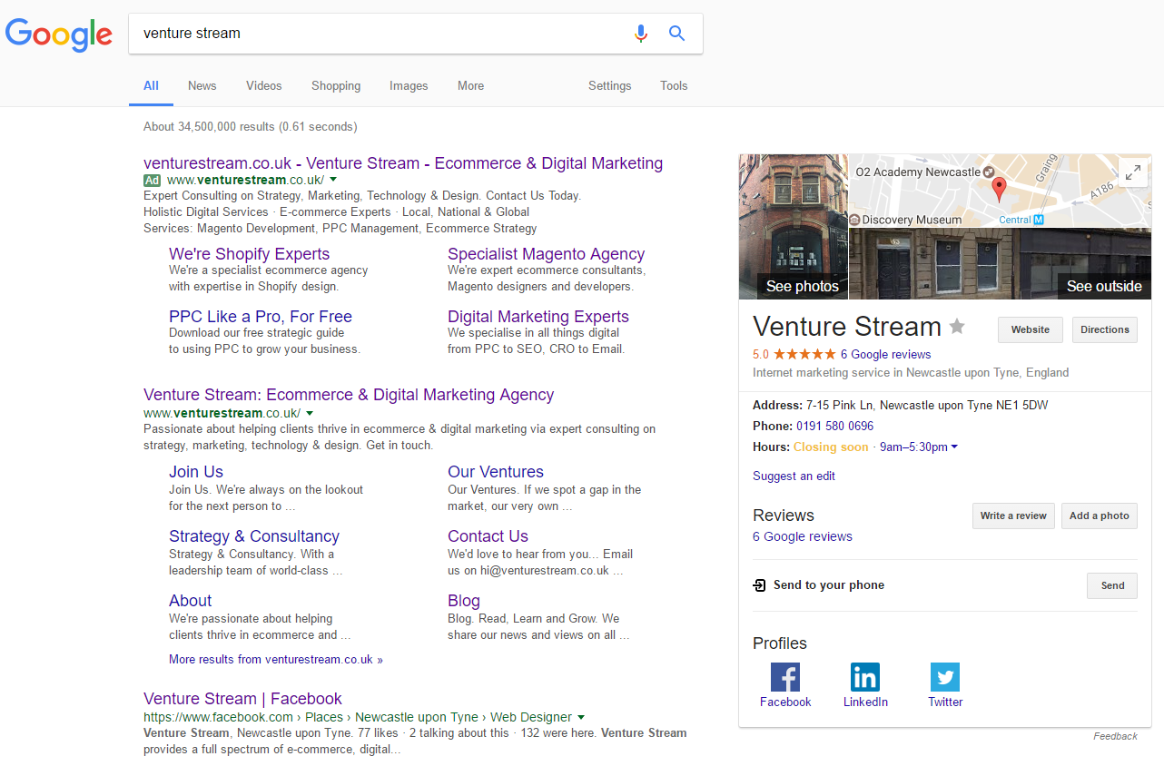This screenshot has width=1164, height=766.
Task: Click the map showing Discovery Museum
Action: point(1000,191)
